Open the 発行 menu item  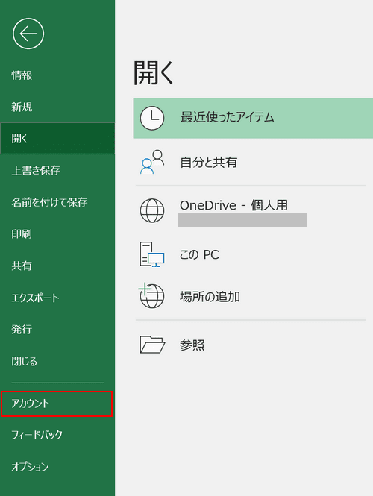coord(57,329)
